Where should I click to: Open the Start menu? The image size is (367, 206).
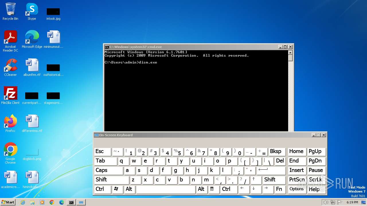pos(8,202)
